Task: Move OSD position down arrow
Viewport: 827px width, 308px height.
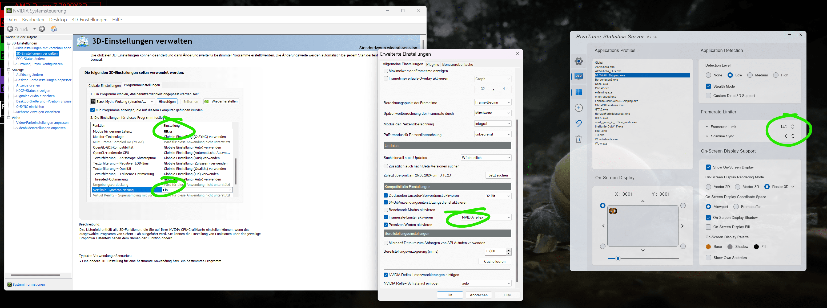Action: [x=643, y=250]
